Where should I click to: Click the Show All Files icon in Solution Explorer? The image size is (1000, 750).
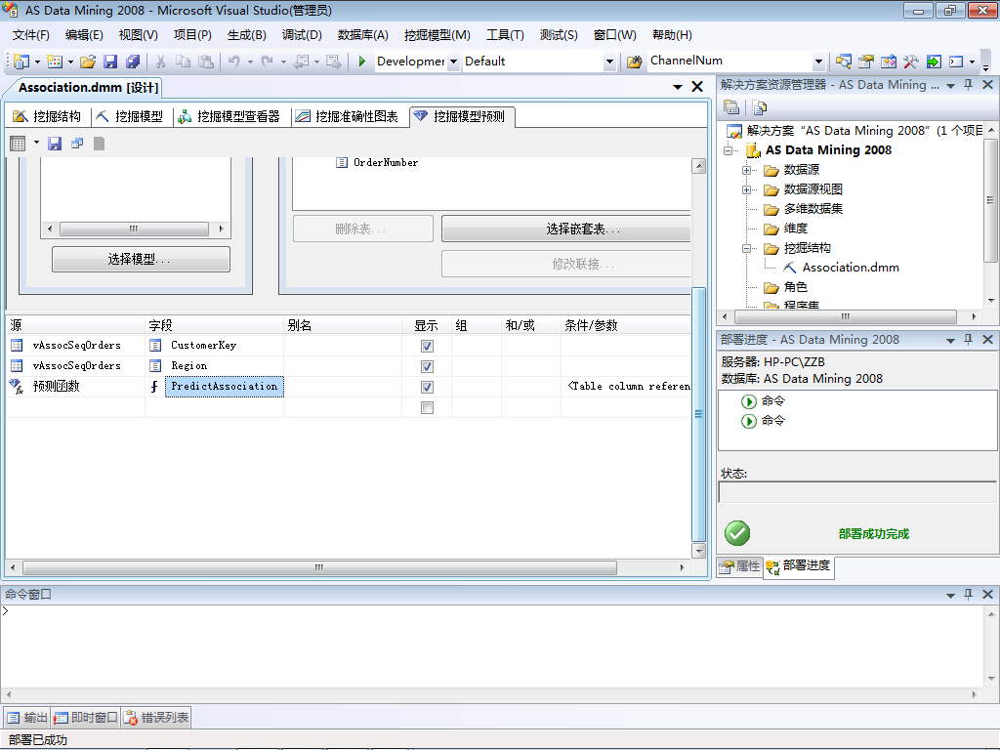coord(759,107)
